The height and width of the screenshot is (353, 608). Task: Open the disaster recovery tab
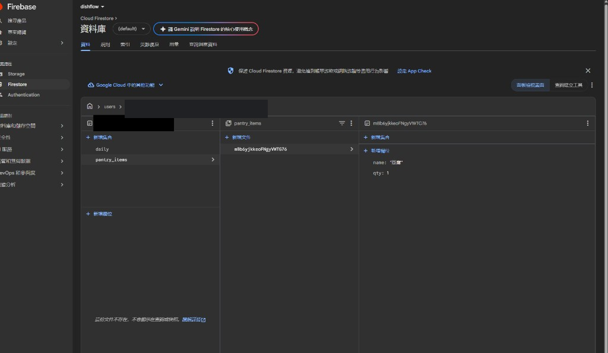tap(149, 44)
